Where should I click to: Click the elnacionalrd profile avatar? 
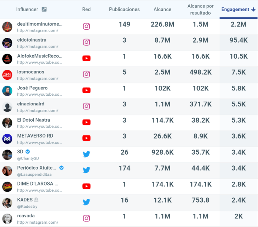tap(7, 107)
